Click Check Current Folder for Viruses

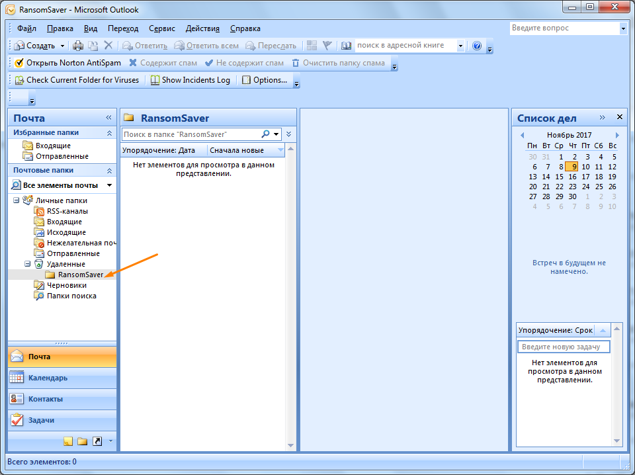(x=77, y=80)
